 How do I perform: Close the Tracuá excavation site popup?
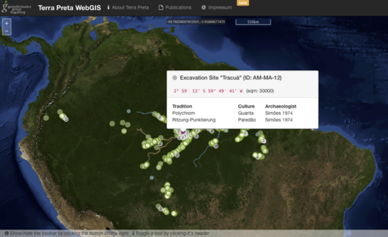[x=175, y=78]
